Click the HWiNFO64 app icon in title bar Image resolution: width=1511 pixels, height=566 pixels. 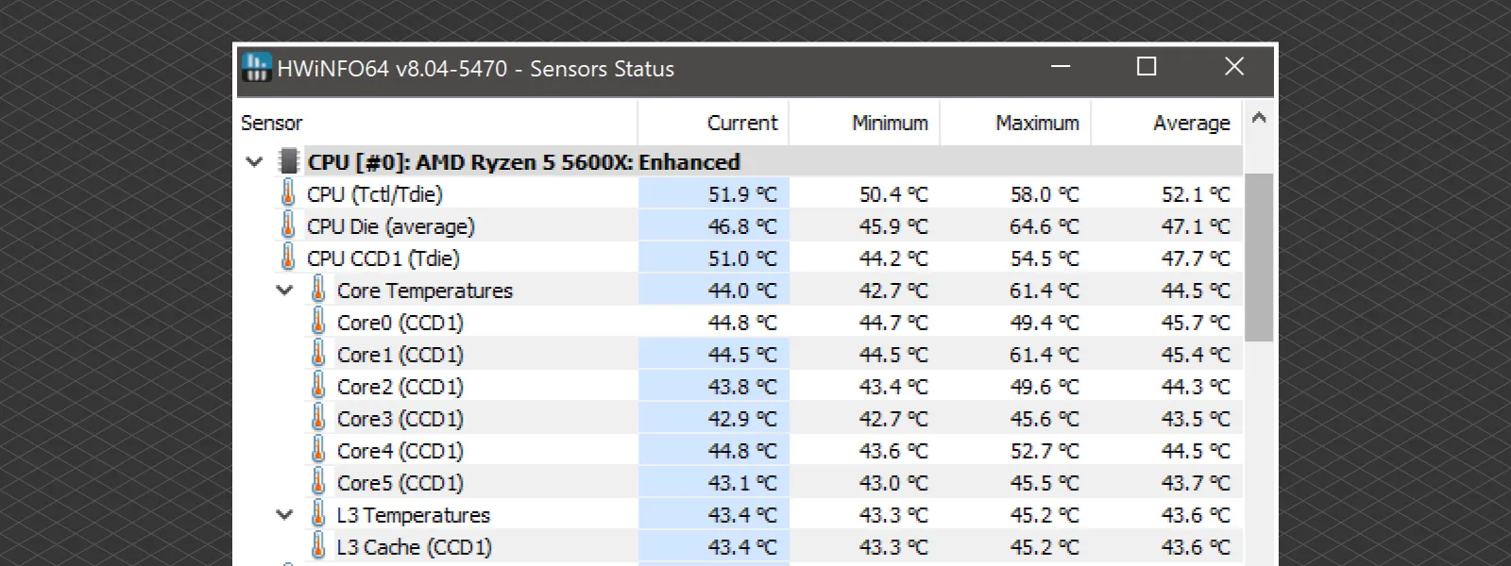(x=256, y=67)
